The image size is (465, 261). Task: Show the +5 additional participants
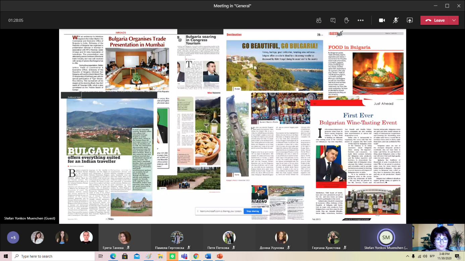coord(13,238)
